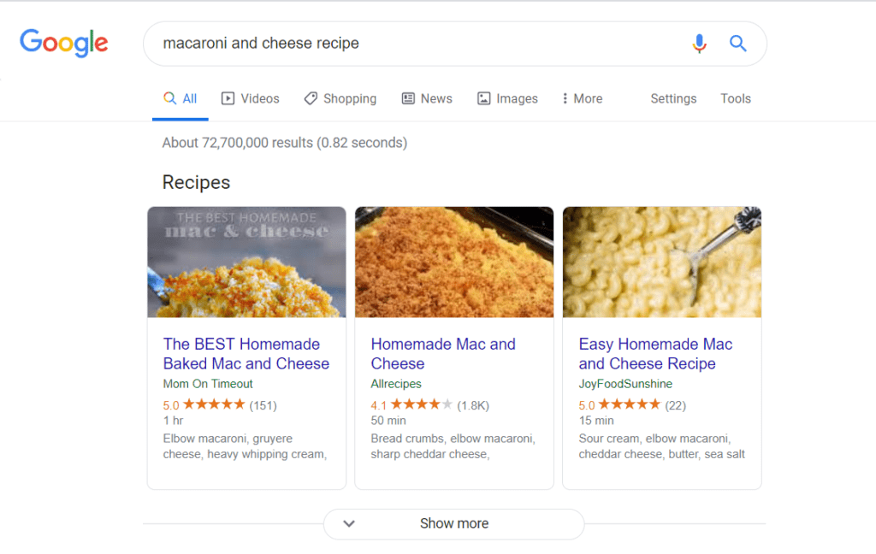
Task: Click the Show more button
Action: click(x=453, y=523)
